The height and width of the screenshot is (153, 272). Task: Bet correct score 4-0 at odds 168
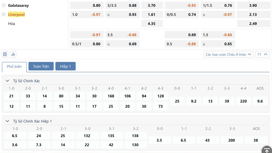coord(111,96)
